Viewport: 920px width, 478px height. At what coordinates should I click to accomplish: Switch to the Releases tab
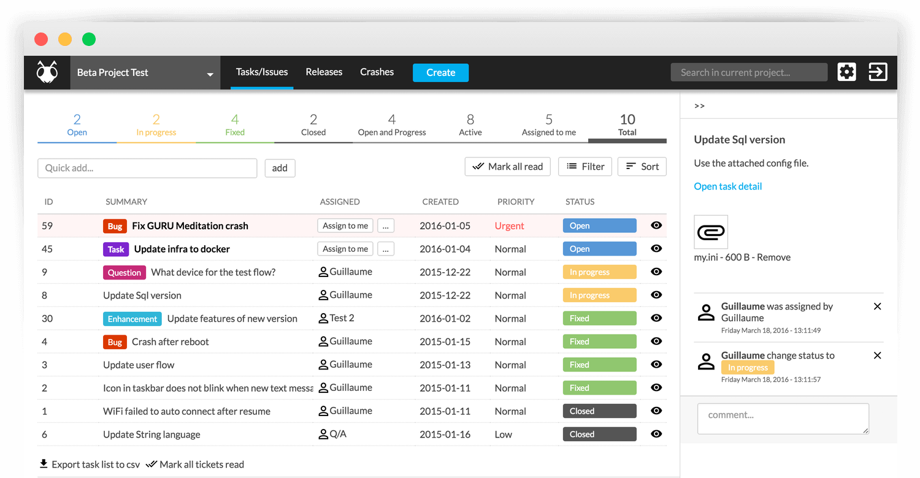[x=324, y=72]
